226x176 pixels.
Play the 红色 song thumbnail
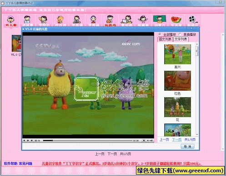point(177,81)
